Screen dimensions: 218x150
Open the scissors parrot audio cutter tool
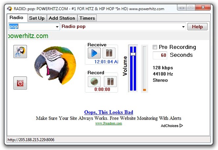pyautogui.click(x=20, y=52)
